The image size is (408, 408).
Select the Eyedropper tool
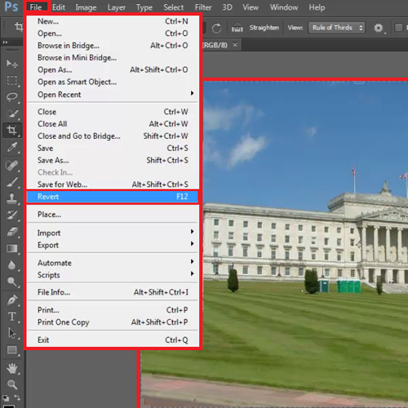[x=11, y=147]
